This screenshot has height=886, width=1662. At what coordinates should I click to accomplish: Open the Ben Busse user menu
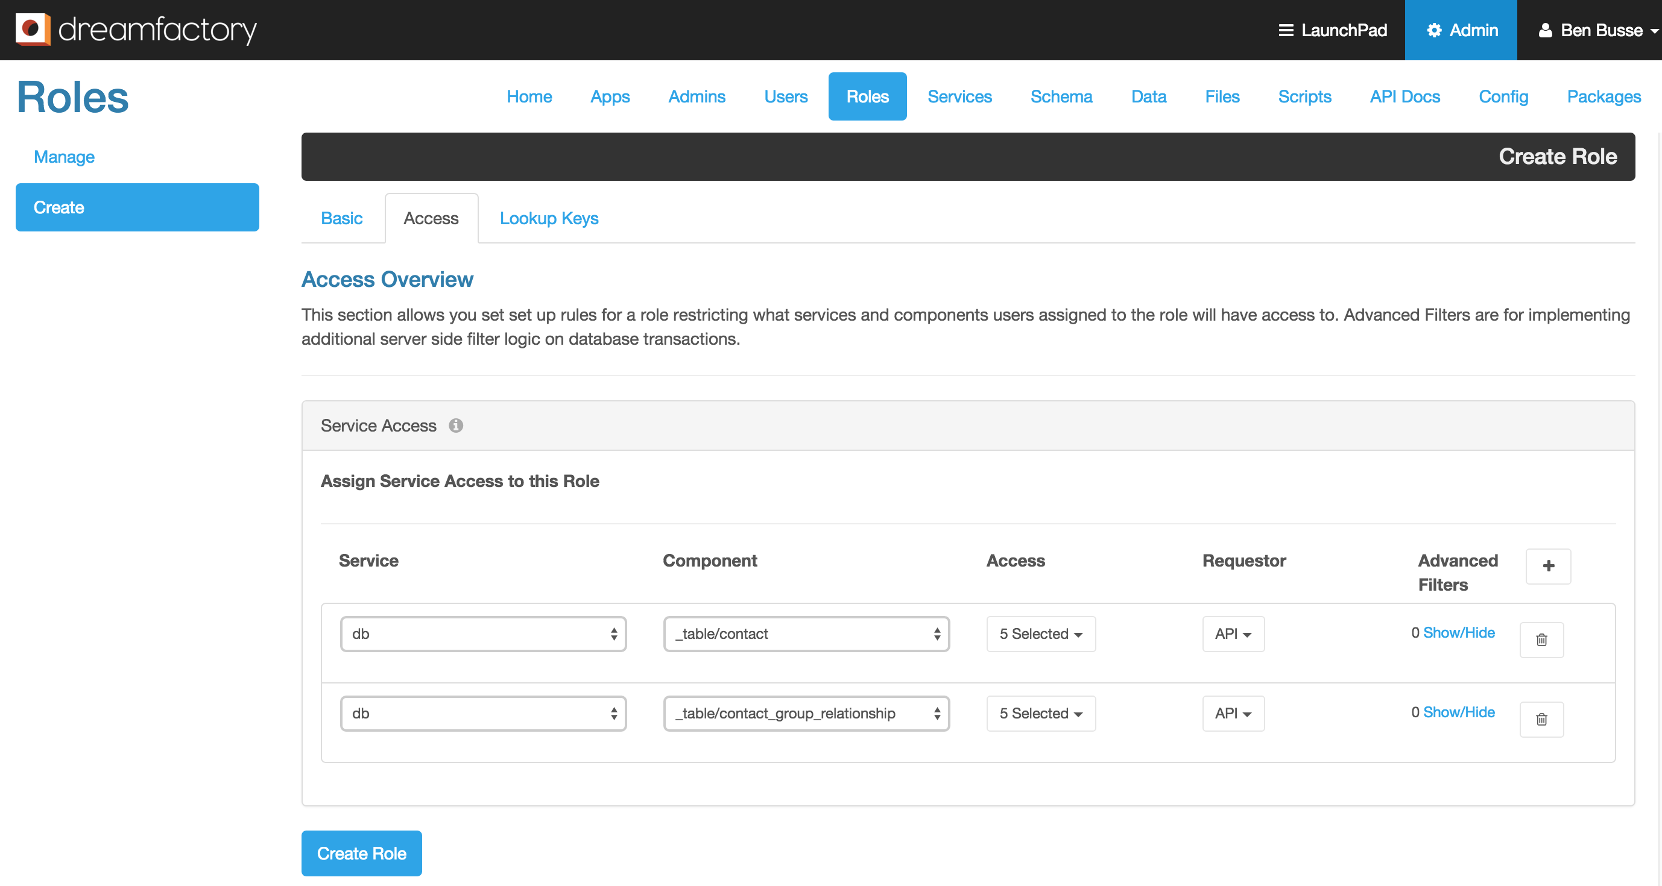coord(1597,30)
